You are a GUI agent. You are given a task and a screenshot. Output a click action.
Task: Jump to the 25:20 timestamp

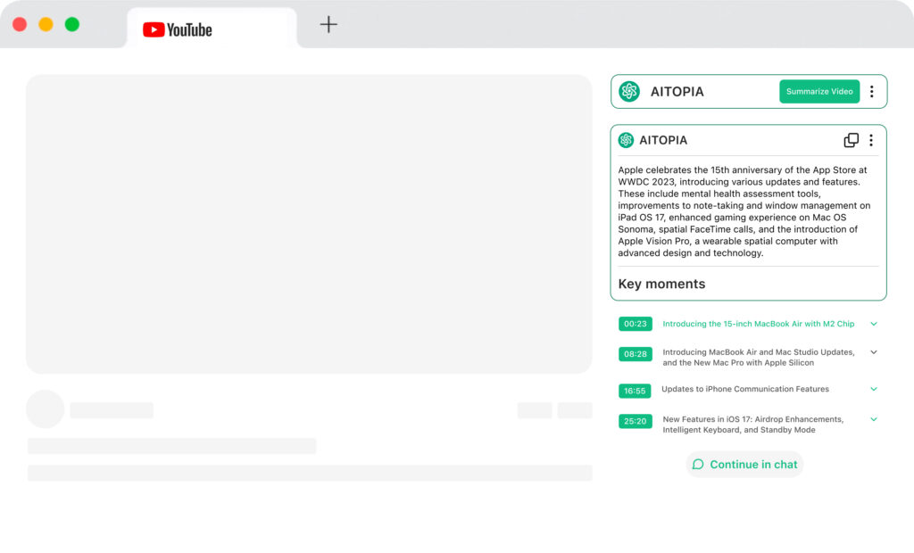point(636,421)
